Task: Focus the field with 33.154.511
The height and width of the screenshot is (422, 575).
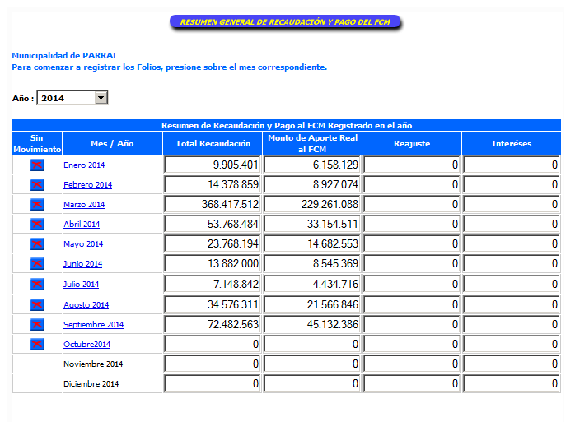Action: (x=312, y=225)
